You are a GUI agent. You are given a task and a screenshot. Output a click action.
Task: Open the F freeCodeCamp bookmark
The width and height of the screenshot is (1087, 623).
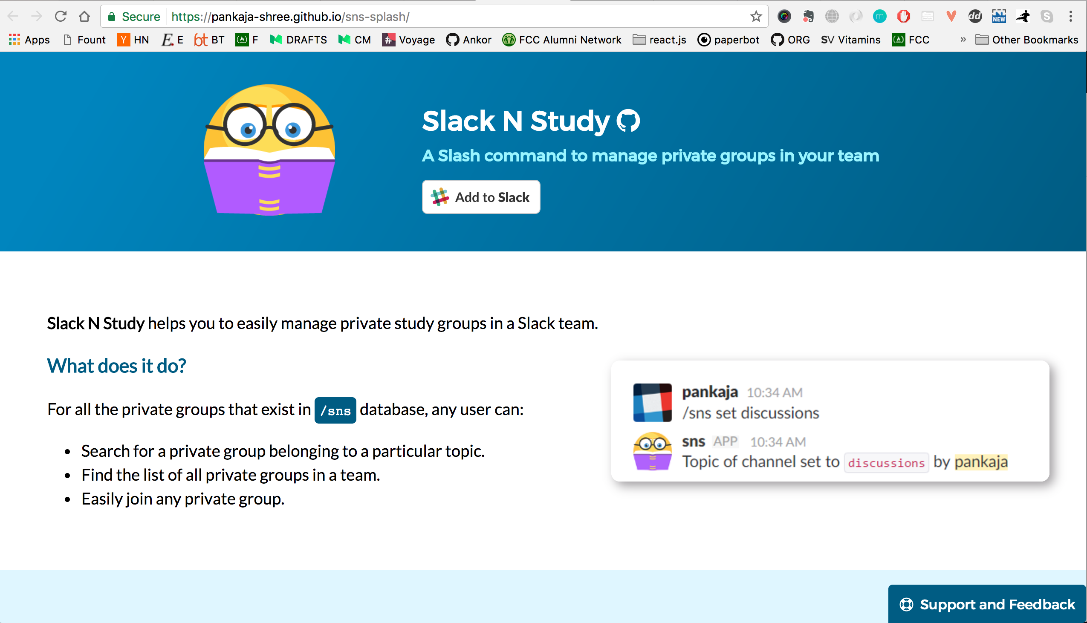pos(247,40)
